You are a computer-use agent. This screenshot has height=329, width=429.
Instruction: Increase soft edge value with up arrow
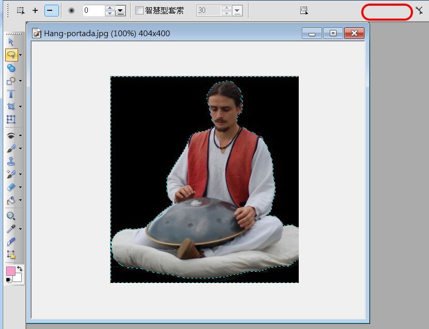tap(110, 8)
